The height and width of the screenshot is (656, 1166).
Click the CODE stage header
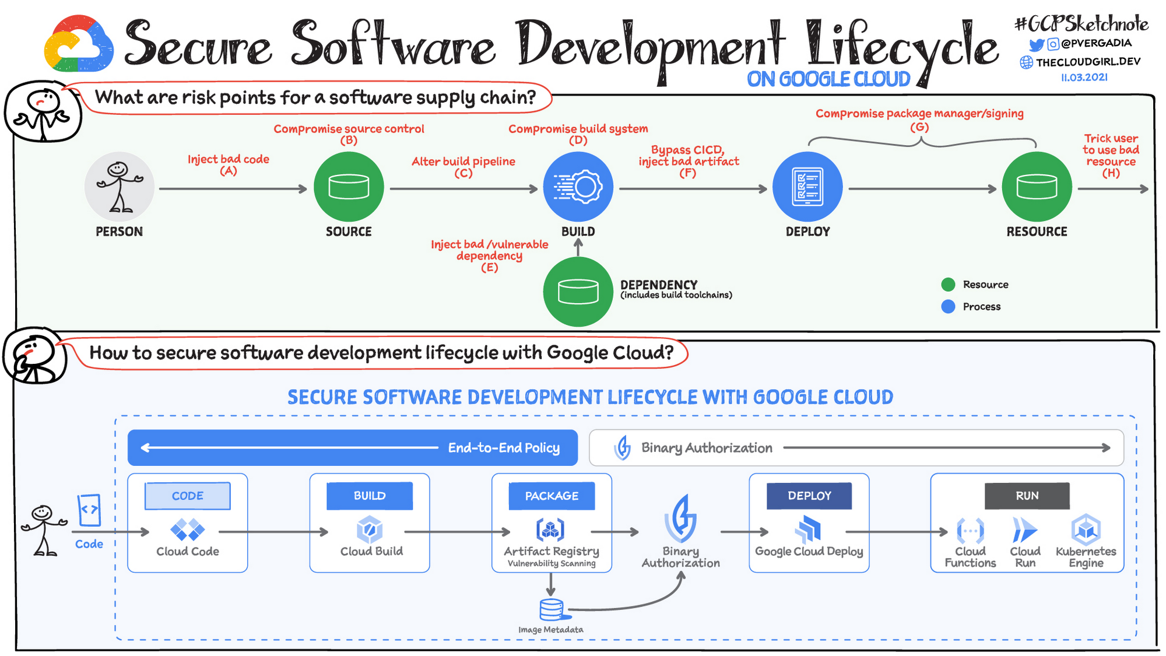click(188, 496)
